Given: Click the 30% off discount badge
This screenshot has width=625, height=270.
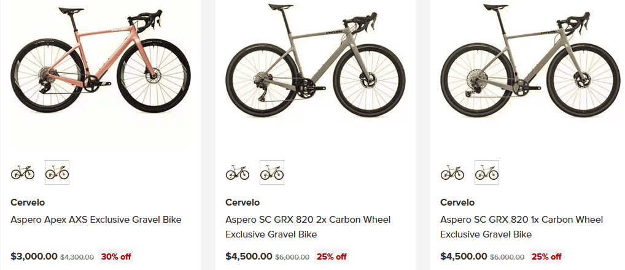Looking at the screenshot, I should click(116, 256).
